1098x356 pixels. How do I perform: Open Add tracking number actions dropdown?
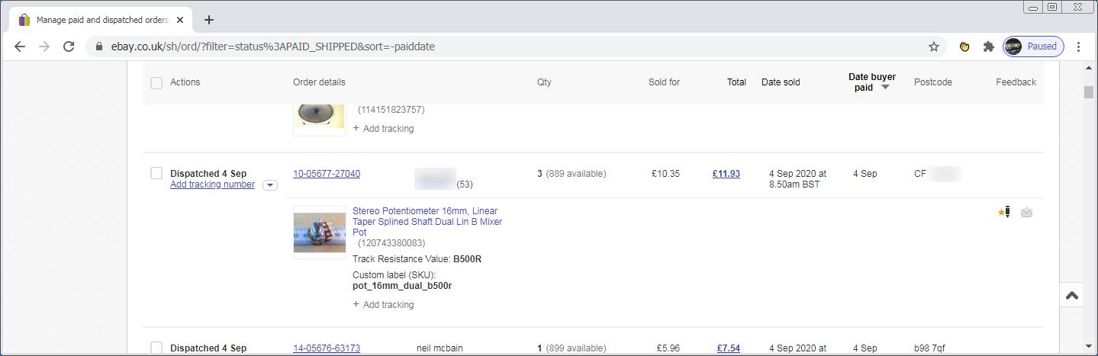(x=269, y=185)
